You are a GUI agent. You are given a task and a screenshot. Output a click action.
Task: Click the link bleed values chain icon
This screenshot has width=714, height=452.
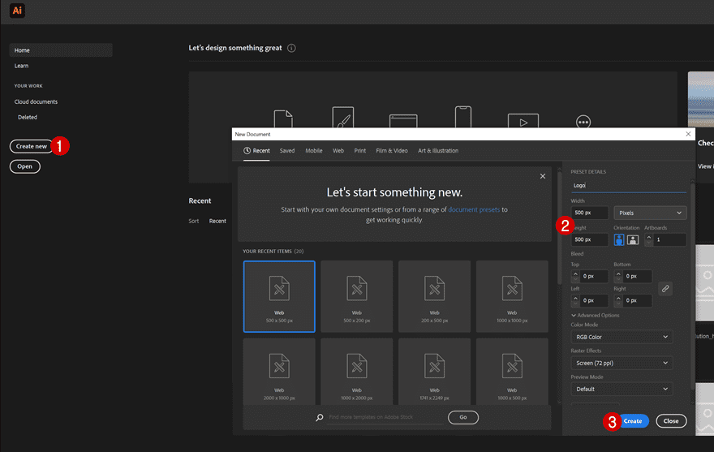665,288
